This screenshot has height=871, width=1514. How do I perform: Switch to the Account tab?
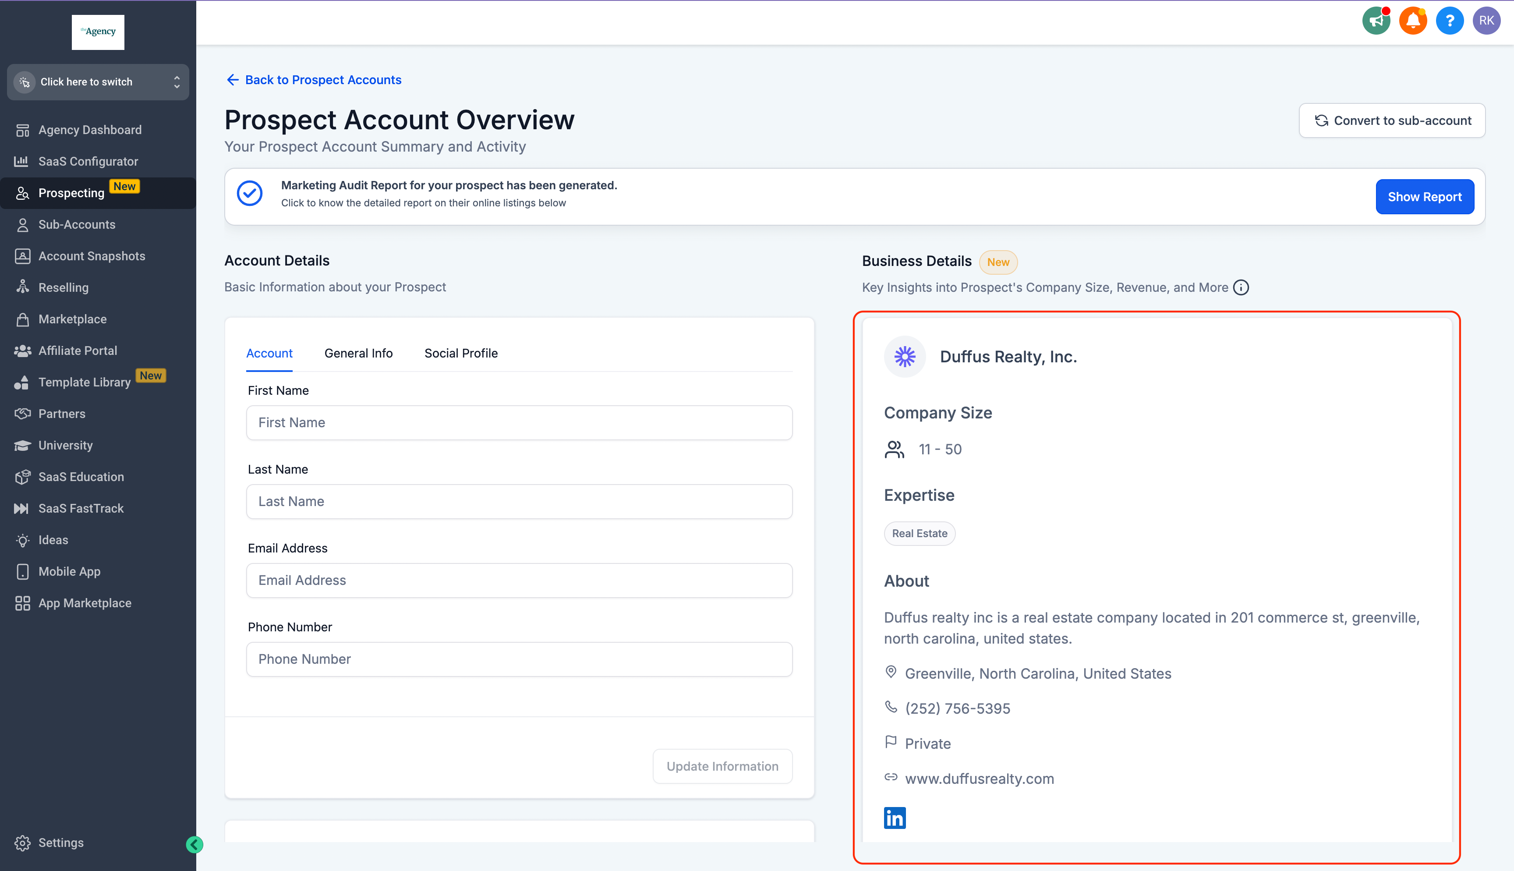tap(269, 353)
